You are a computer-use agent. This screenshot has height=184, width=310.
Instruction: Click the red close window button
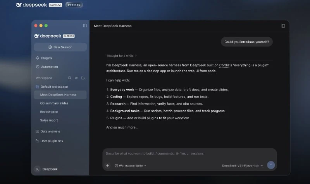(36, 26)
